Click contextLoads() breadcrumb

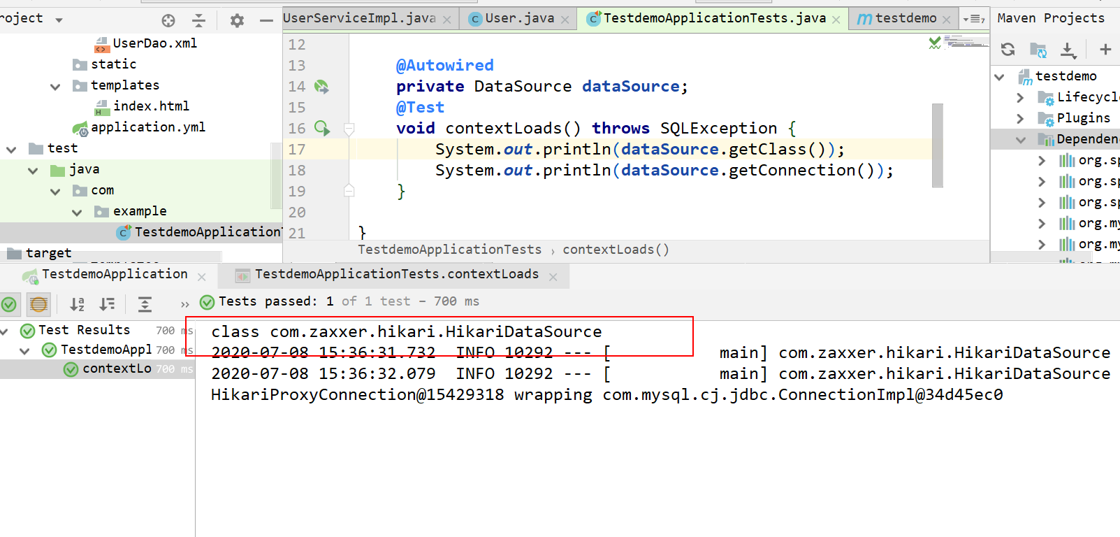(616, 250)
